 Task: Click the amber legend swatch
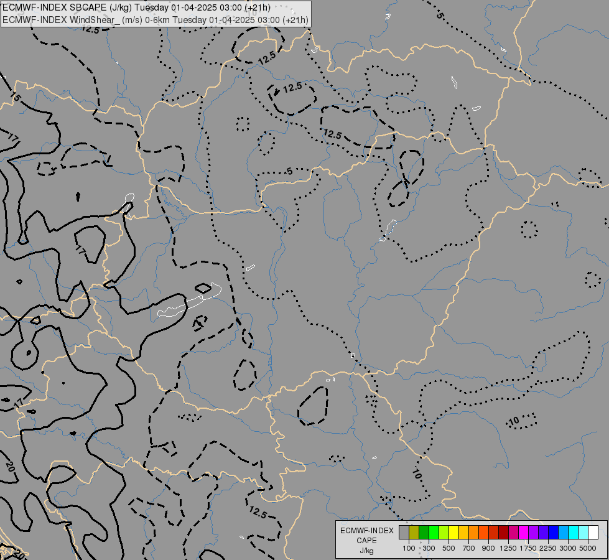463,532
